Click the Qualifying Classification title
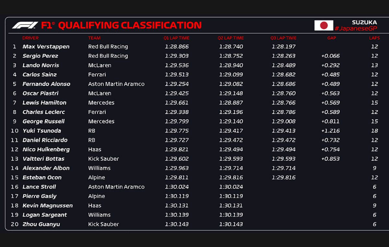 click(130, 25)
